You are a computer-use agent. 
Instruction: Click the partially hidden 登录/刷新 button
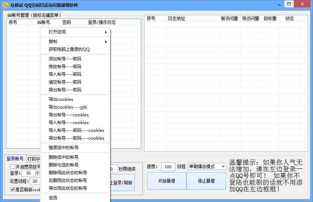tap(122, 183)
